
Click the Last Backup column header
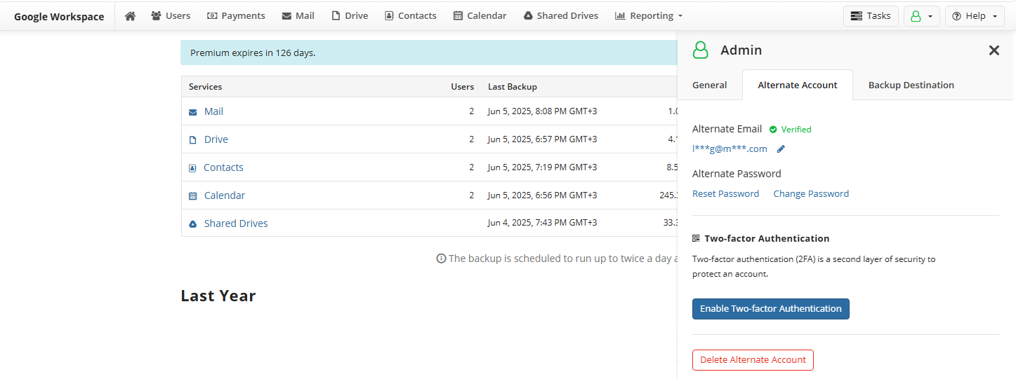click(513, 87)
